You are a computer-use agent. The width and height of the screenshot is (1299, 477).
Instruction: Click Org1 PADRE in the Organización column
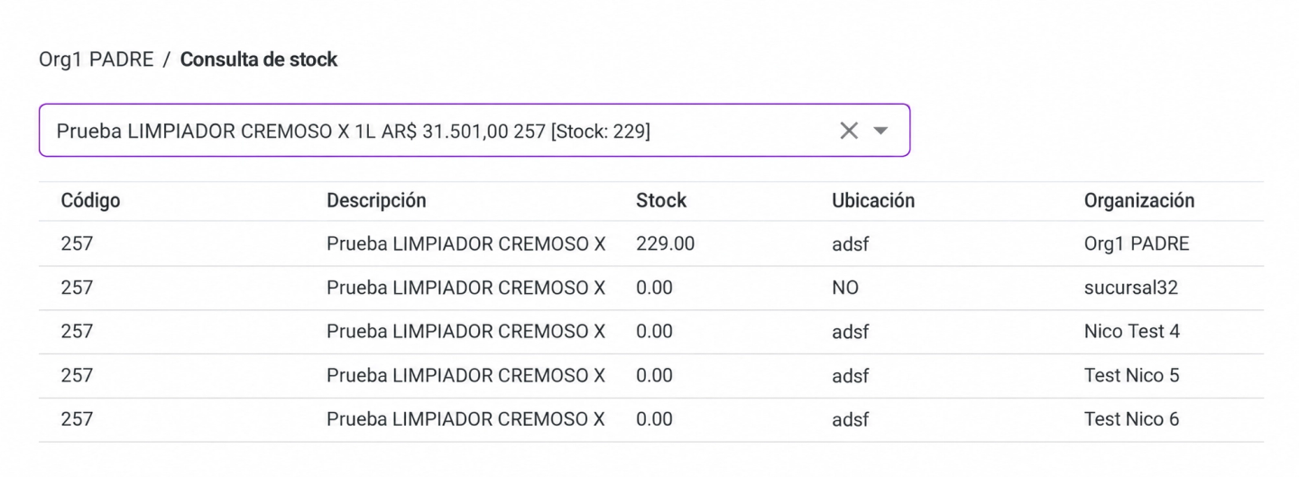1137,243
